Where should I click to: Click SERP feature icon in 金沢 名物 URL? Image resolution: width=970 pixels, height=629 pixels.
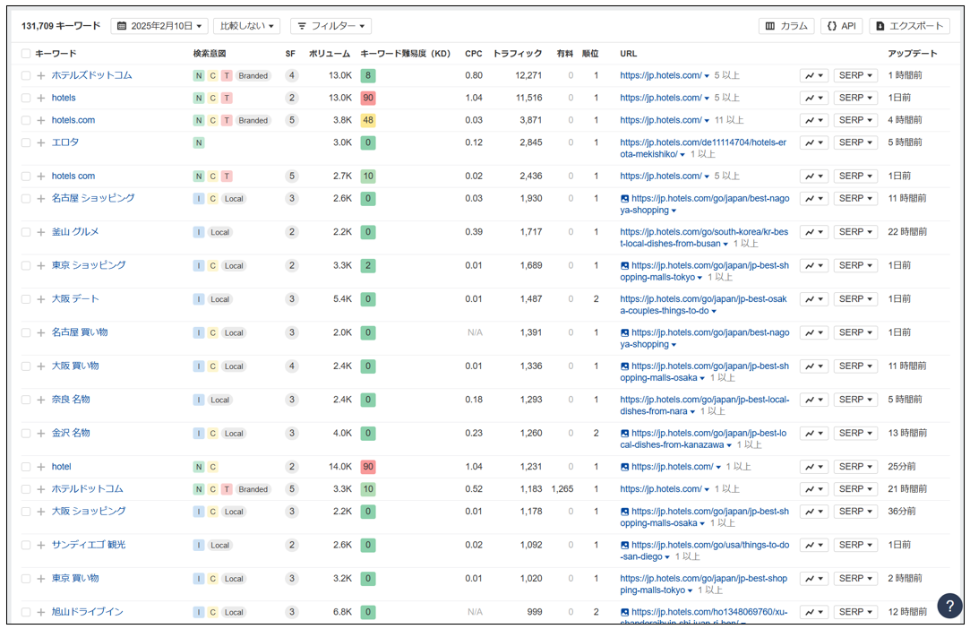tap(625, 434)
